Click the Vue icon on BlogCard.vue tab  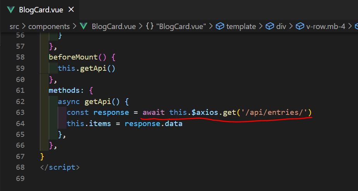(11, 10)
